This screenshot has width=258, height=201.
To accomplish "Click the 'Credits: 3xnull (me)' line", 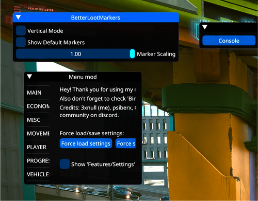I will coord(98,107).
